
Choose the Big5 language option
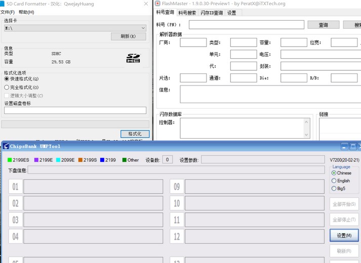pos(334,189)
